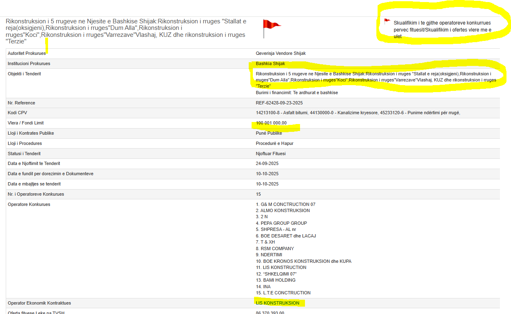
Task: Click the Skualifikim red-flag description text
Action: [442, 29]
